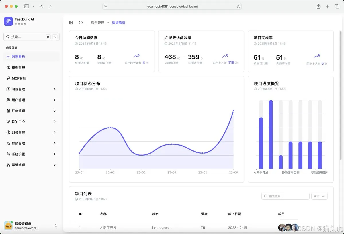
Task: Collapse the sidebar with the panel icon
Action: tap(71, 22)
